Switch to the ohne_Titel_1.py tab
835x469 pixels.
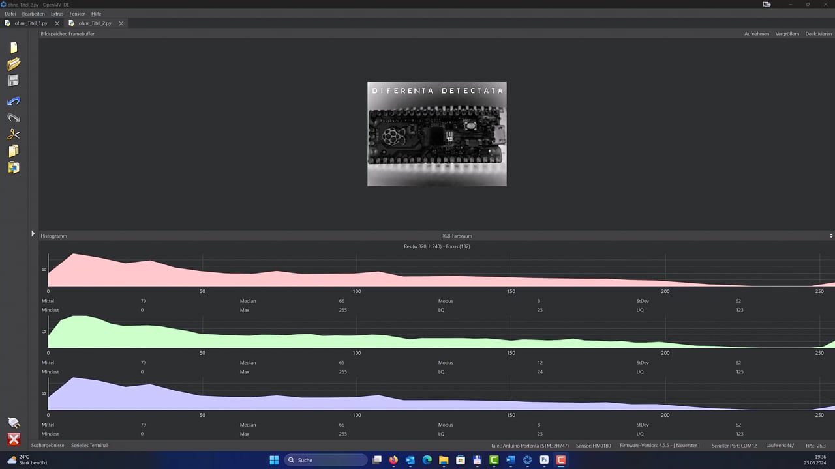(x=31, y=23)
